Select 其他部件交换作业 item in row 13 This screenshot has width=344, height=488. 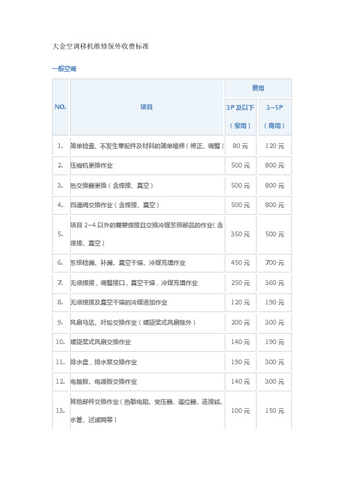point(146,411)
